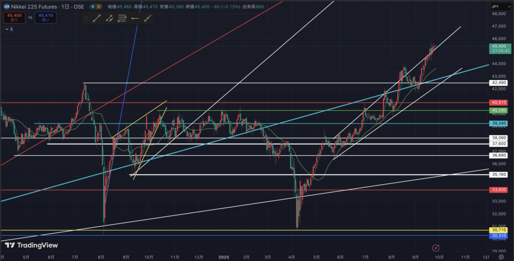Open the JPY currency dropdown
514x261 pixels.
coord(496,7)
